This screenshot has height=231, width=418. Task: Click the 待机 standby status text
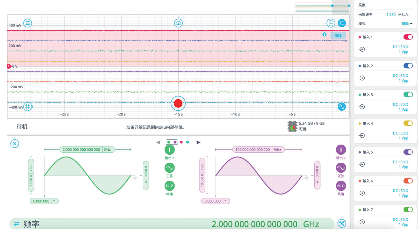[x=22, y=127]
